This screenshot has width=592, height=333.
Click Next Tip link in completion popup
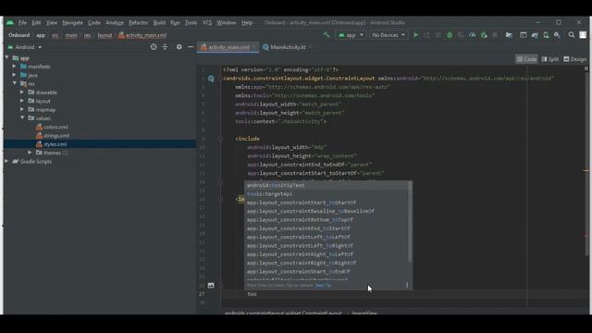pyautogui.click(x=323, y=285)
